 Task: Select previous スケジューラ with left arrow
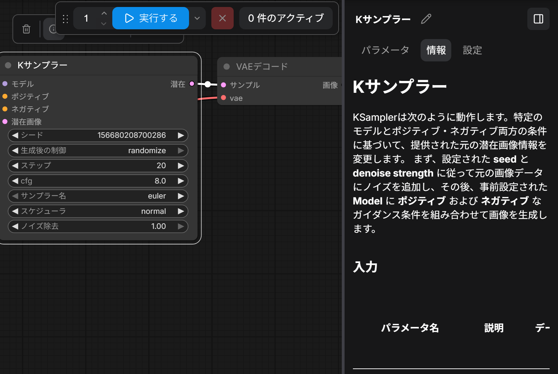15,211
